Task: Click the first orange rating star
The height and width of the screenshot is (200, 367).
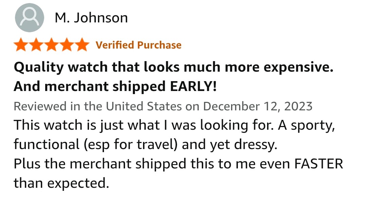Action: 21,44
